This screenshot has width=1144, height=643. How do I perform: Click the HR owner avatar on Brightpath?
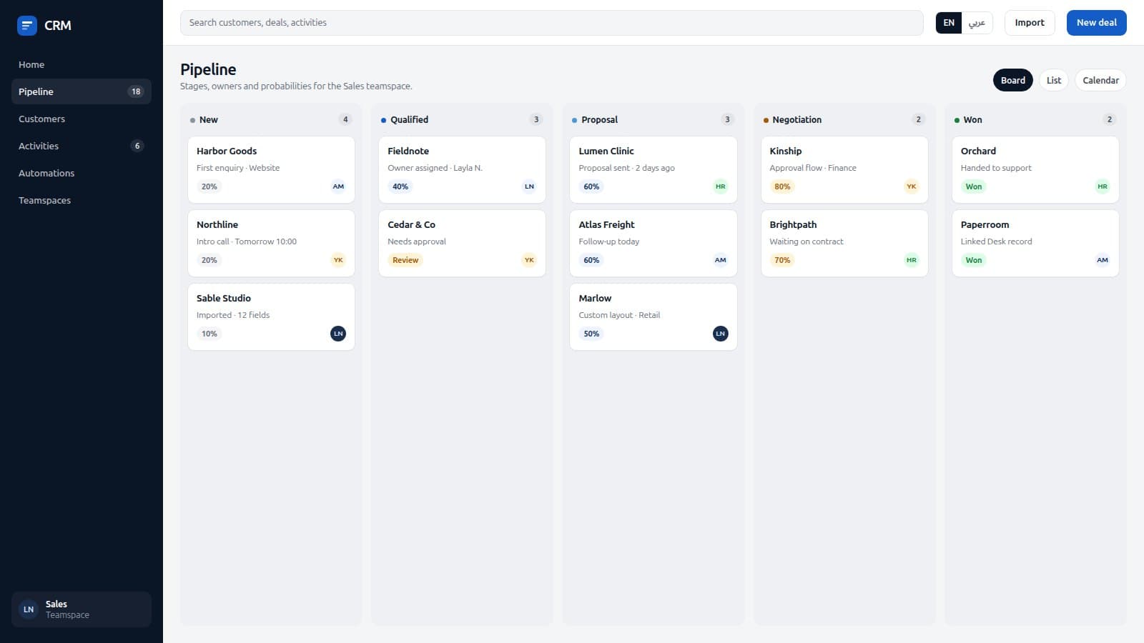point(911,260)
